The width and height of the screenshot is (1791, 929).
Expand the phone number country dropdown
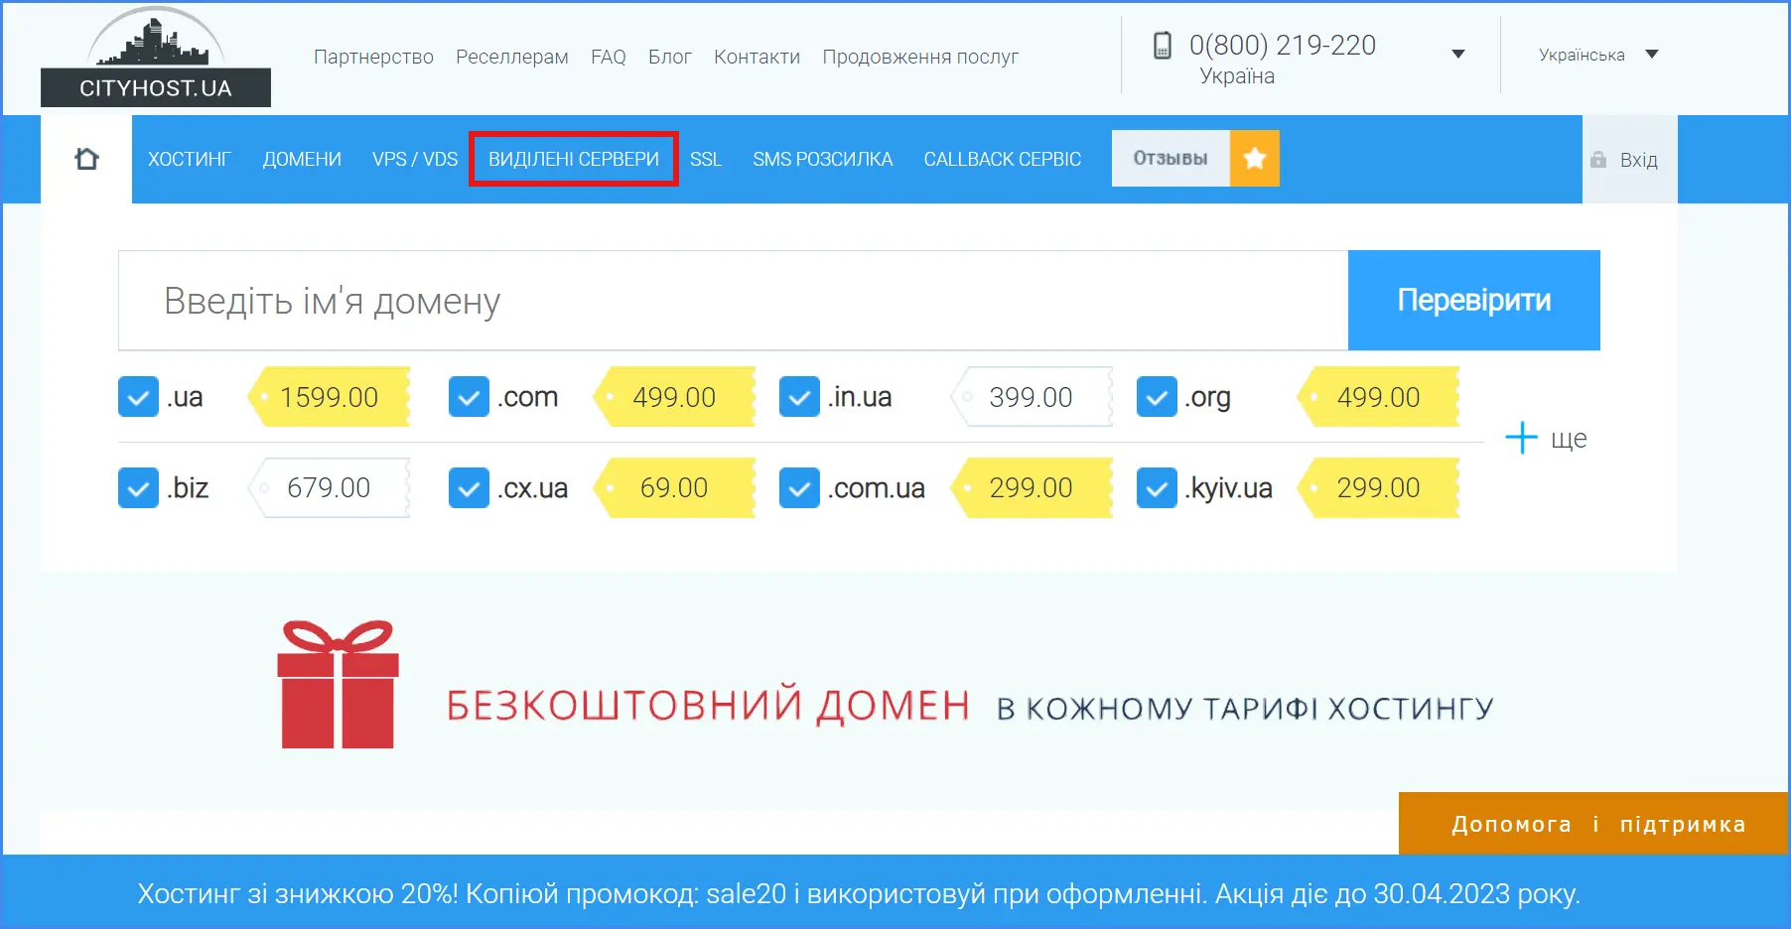tap(1458, 54)
